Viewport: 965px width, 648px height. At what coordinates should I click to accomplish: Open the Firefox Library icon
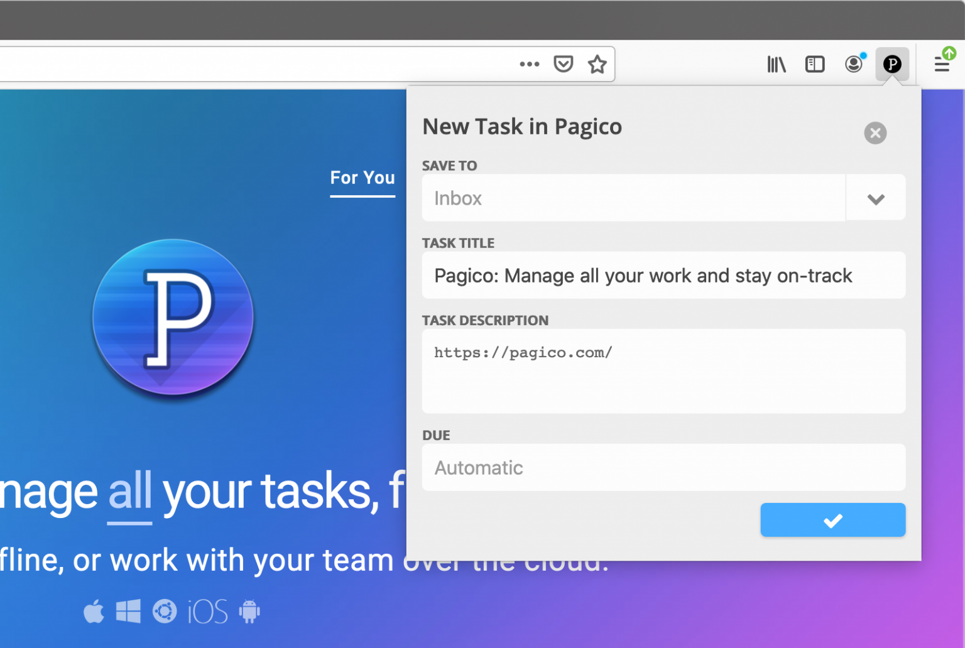tap(777, 64)
